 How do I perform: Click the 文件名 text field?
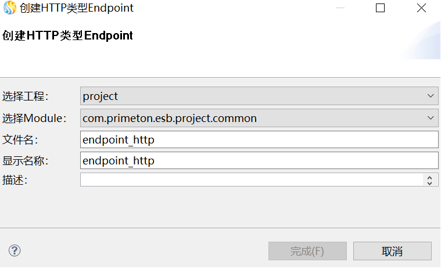click(259, 140)
